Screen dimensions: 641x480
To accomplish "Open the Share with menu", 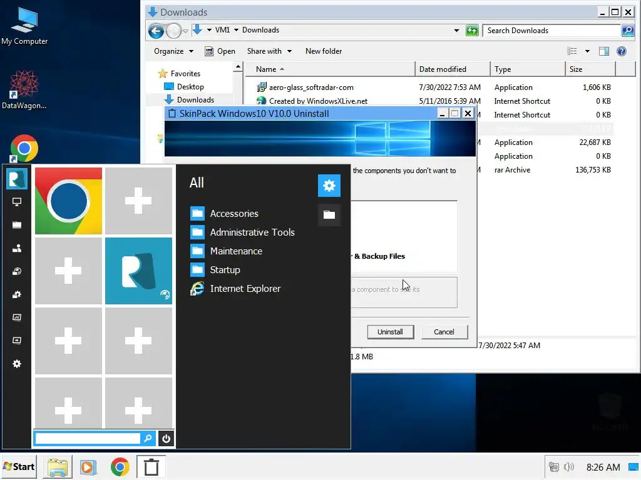I will coord(269,51).
